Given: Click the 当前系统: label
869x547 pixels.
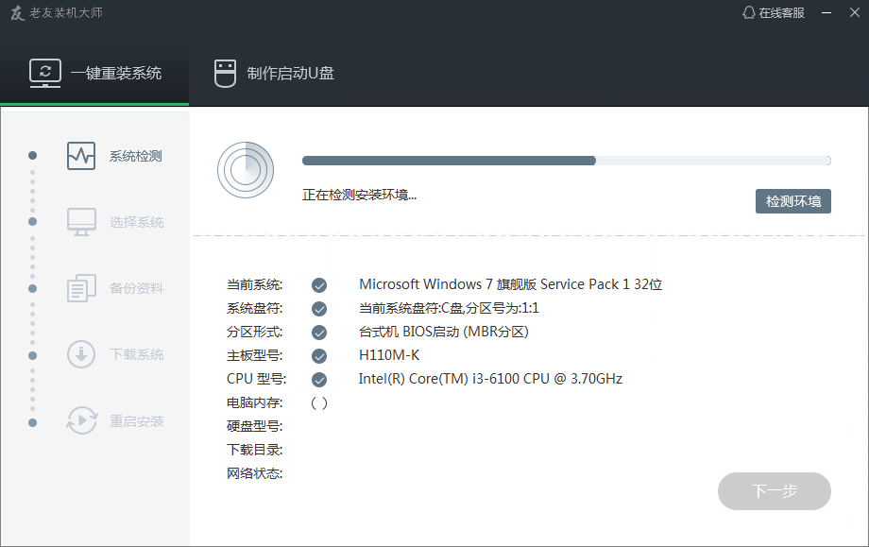Looking at the screenshot, I should tap(254, 285).
